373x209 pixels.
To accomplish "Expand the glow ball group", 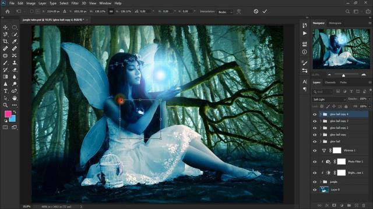I will (x=321, y=142).
